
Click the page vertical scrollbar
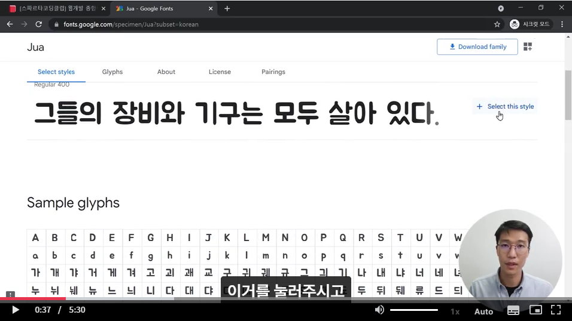(x=568, y=95)
